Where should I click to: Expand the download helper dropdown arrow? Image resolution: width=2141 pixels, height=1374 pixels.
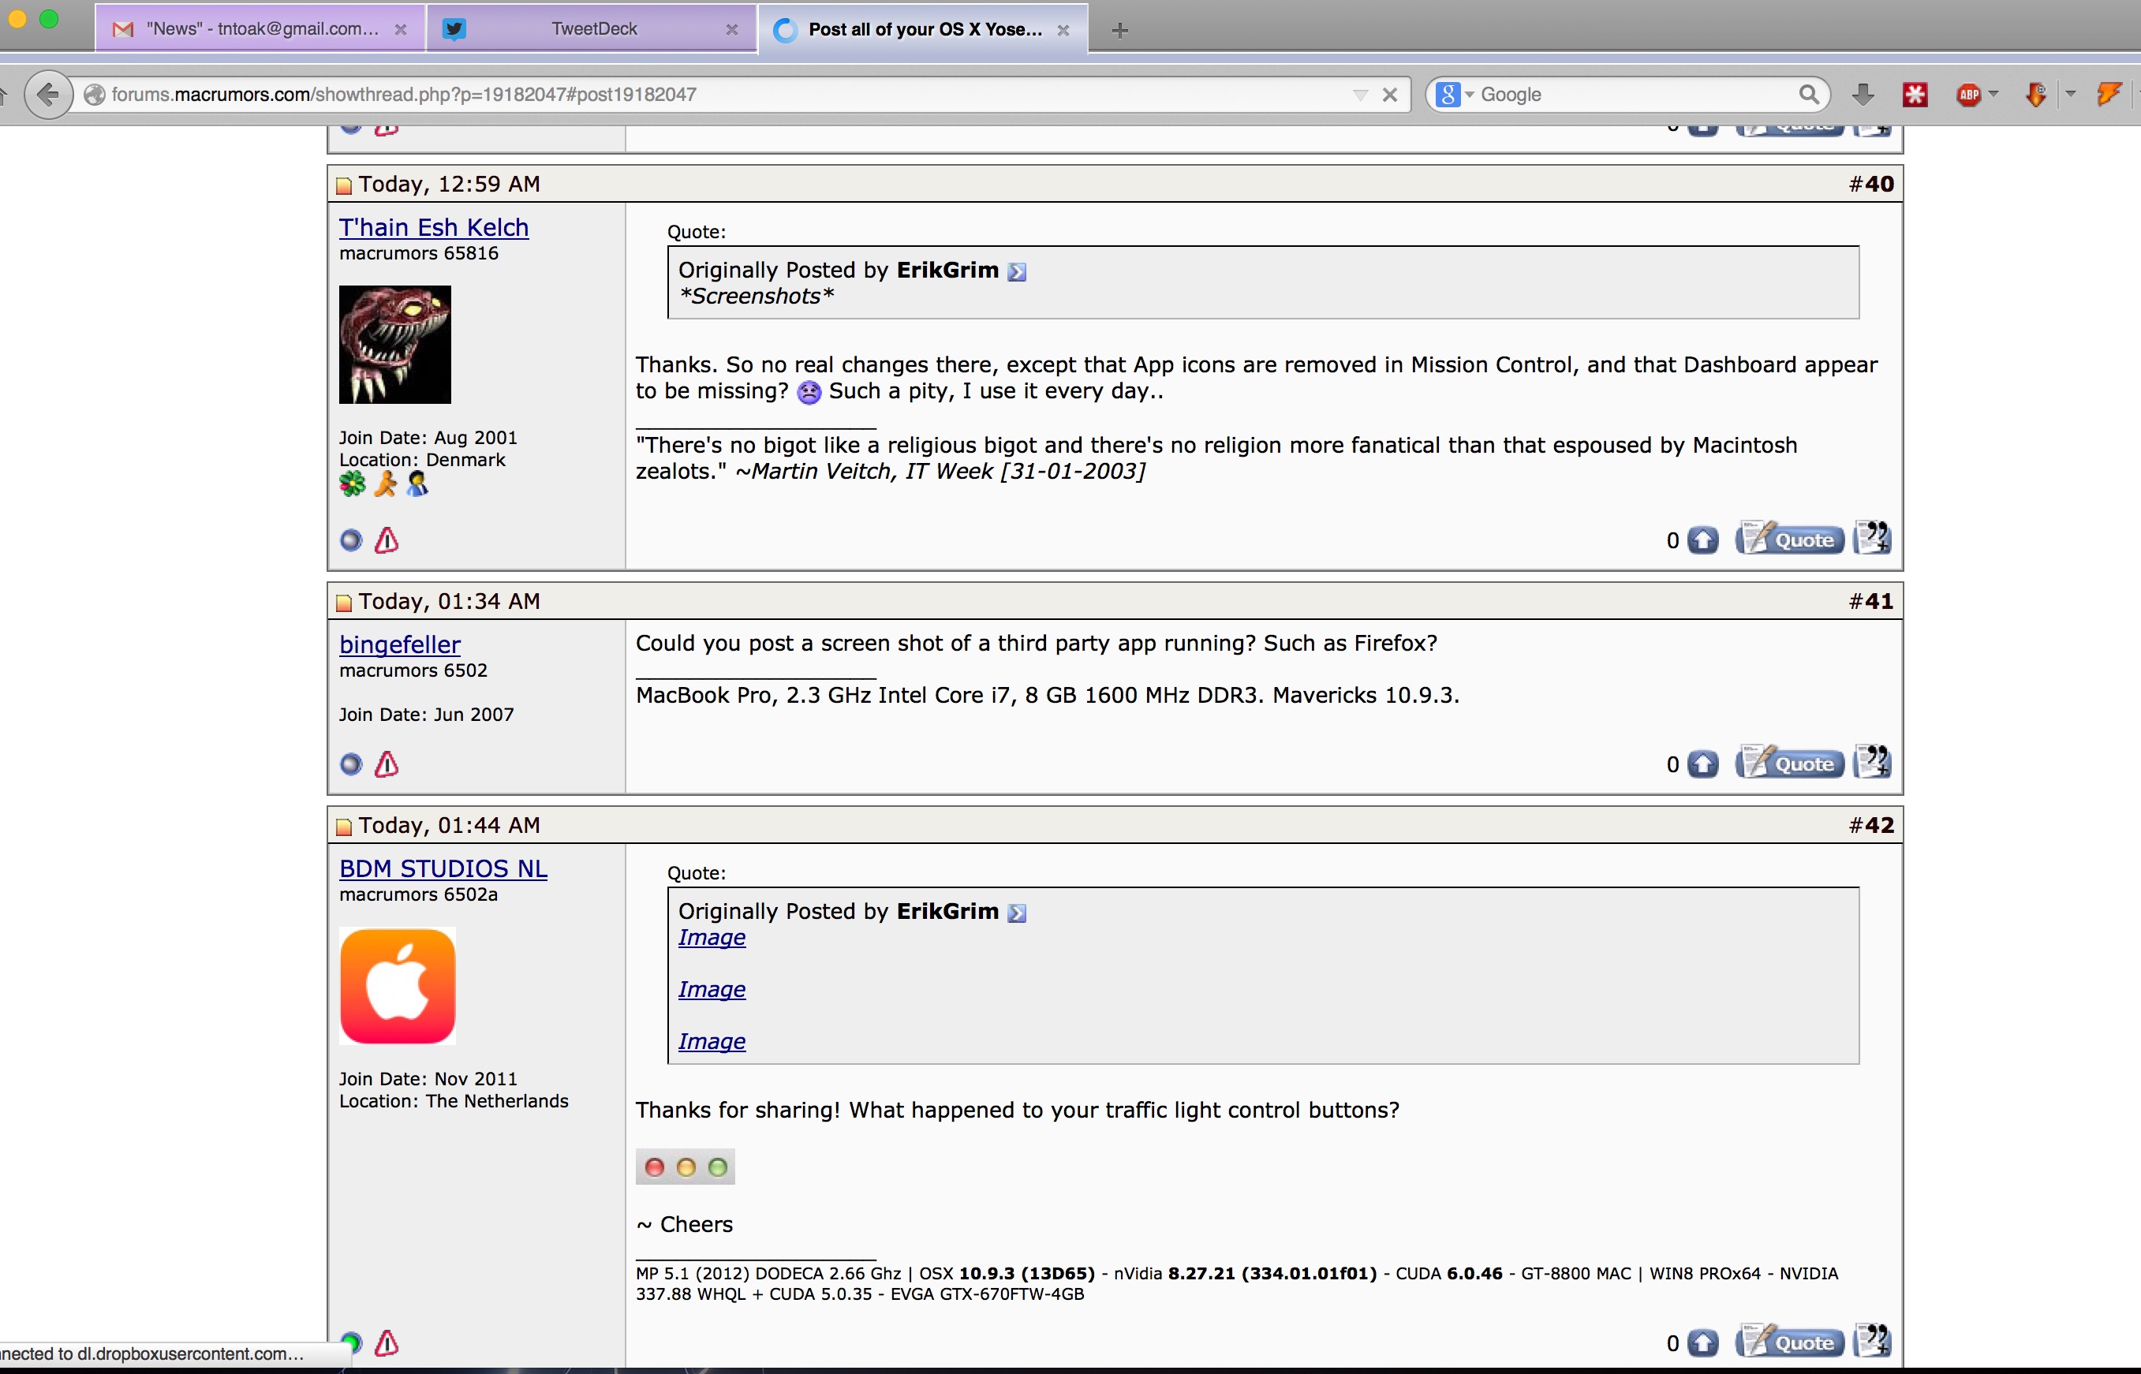2070,93
